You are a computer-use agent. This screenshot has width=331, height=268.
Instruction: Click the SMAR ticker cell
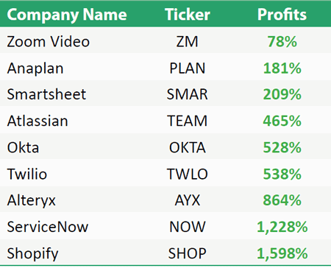coord(187,94)
